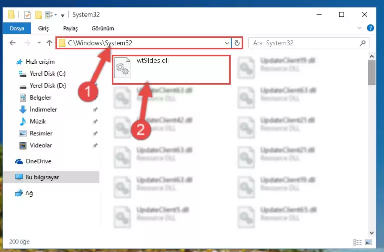The height and width of the screenshot is (252, 384).
Task: Click the search magnifier icon
Action: point(363,43)
